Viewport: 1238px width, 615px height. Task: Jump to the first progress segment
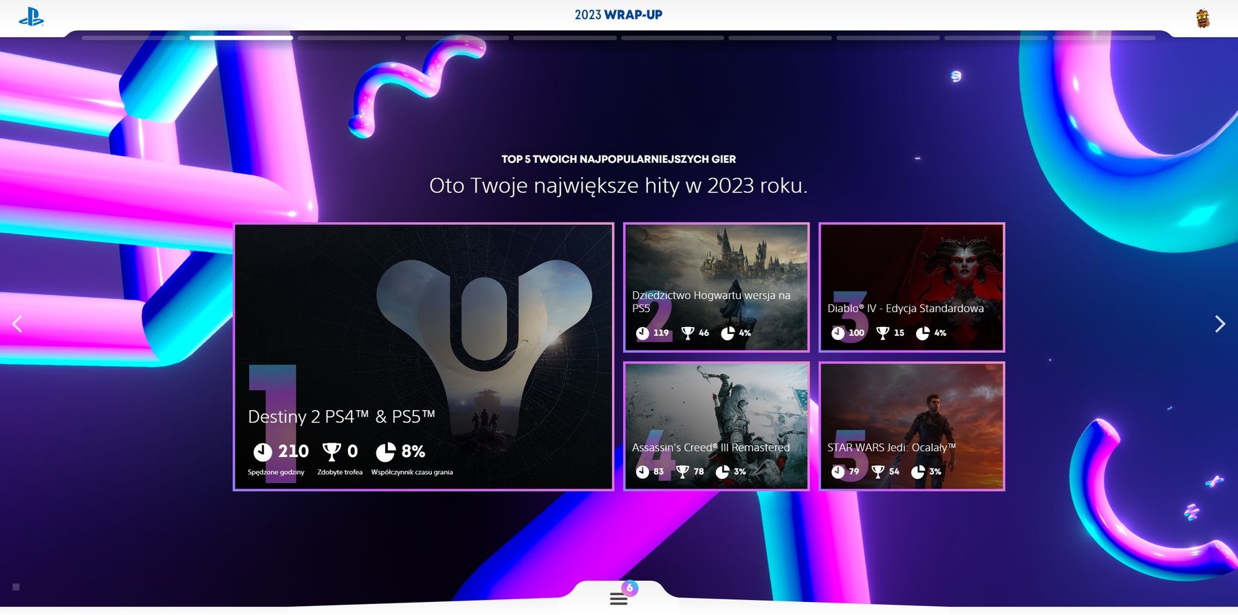coord(133,38)
